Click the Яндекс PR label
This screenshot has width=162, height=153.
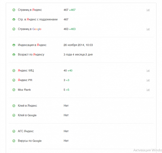(25, 80)
